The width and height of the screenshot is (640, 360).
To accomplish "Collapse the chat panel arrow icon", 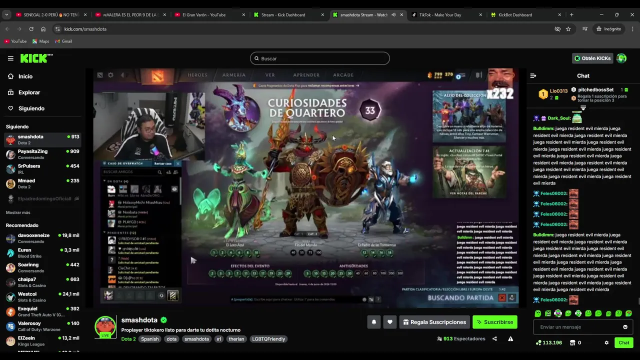I will 533,76.
